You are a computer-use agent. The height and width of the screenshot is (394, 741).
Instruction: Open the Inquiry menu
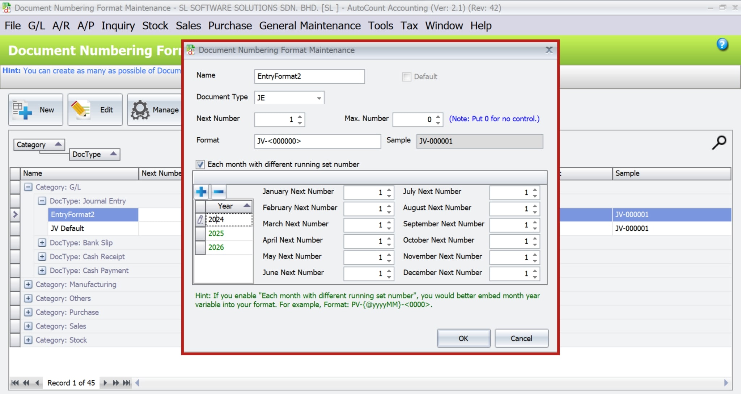tap(118, 26)
